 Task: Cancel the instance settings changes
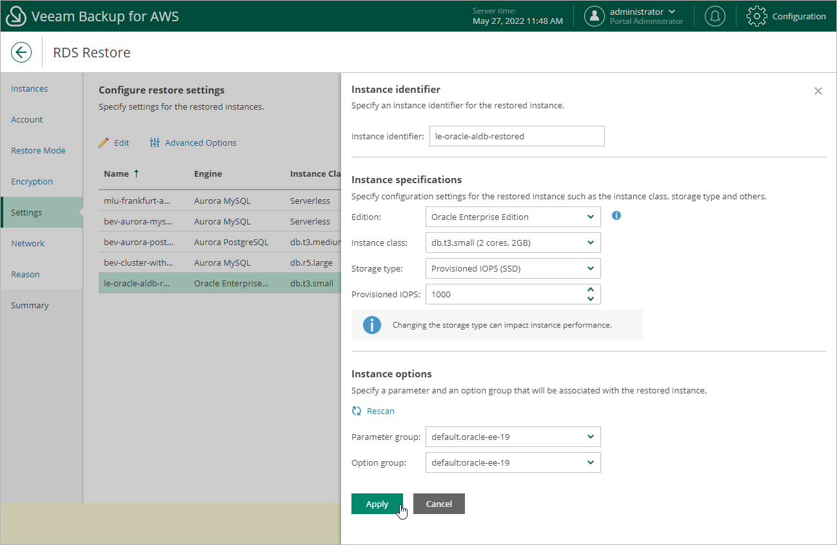click(x=439, y=504)
